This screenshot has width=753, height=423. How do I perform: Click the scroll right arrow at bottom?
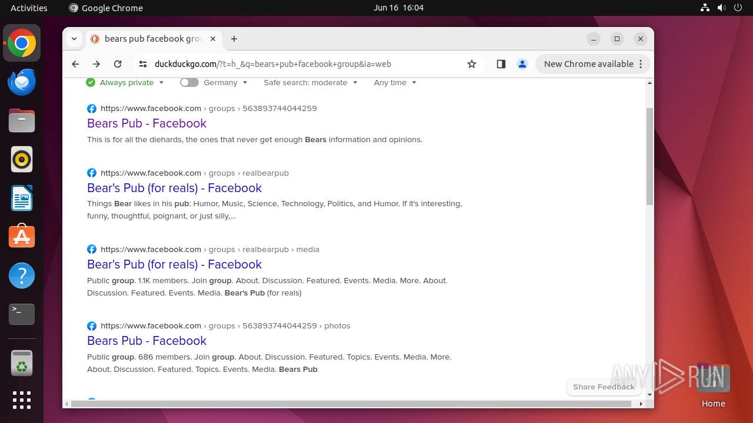[641, 404]
